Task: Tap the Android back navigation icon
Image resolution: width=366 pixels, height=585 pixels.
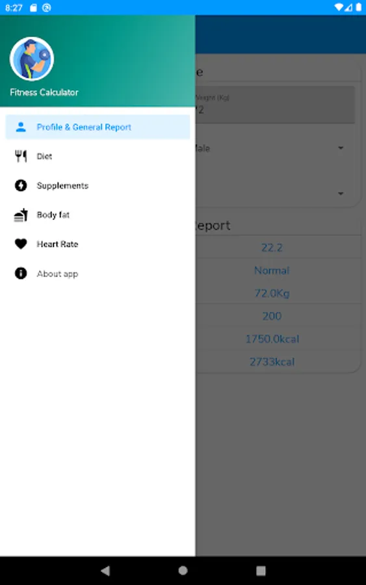Action: [105, 571]
